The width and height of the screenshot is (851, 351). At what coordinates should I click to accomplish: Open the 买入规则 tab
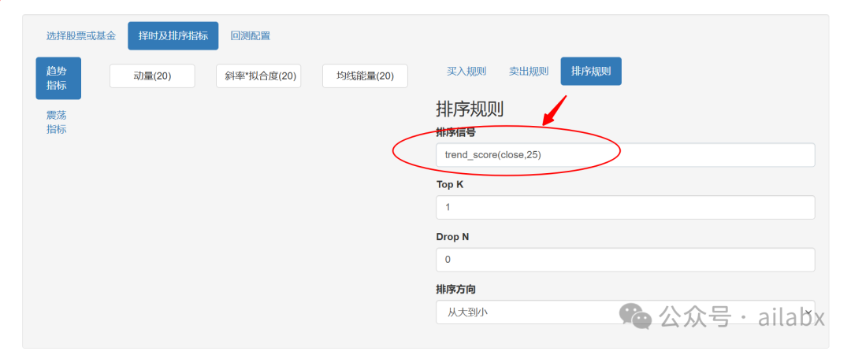466,72
